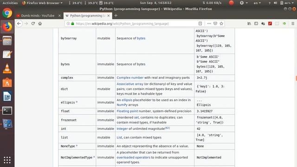Open the bytes link in bytearray row
297x167 pixels.
(141, 38)
